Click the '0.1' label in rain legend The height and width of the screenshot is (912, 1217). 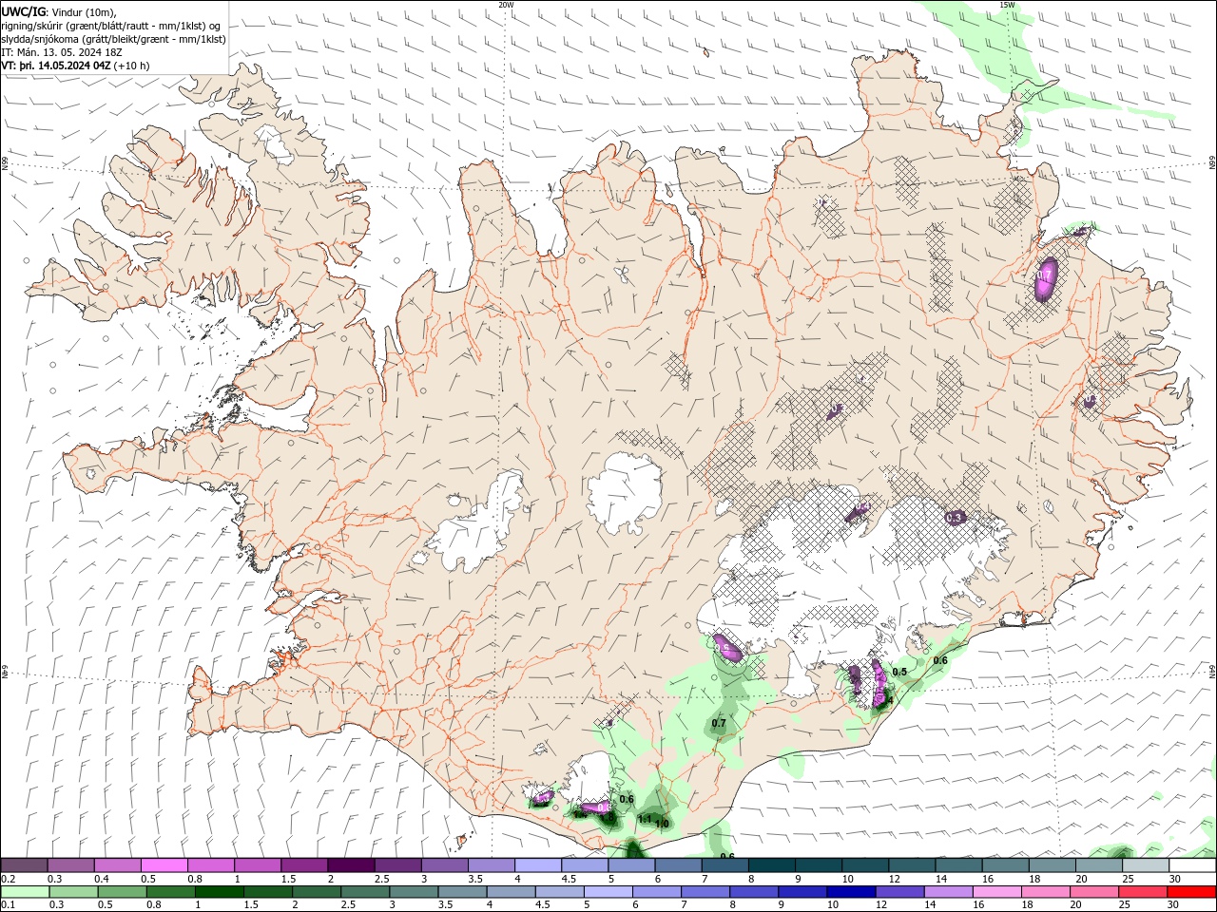coord(9,905)
